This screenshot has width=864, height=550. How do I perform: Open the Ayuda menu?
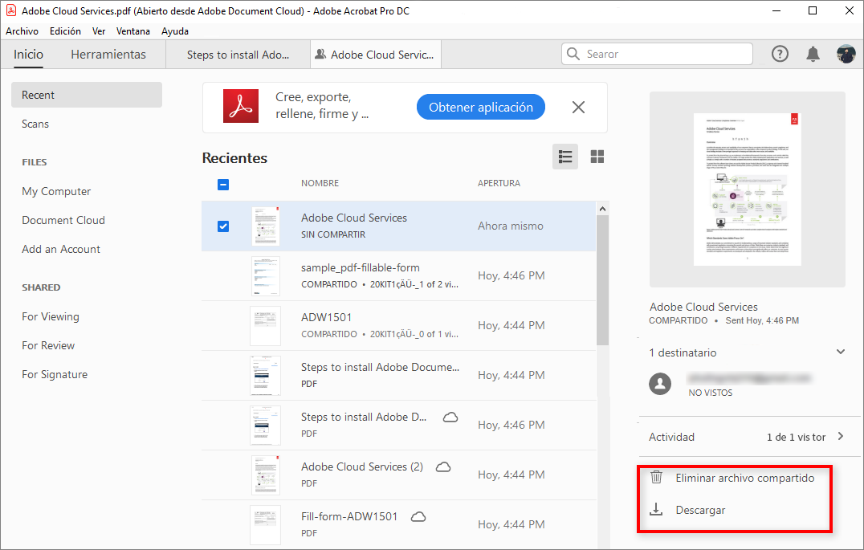tap(175, 31)
